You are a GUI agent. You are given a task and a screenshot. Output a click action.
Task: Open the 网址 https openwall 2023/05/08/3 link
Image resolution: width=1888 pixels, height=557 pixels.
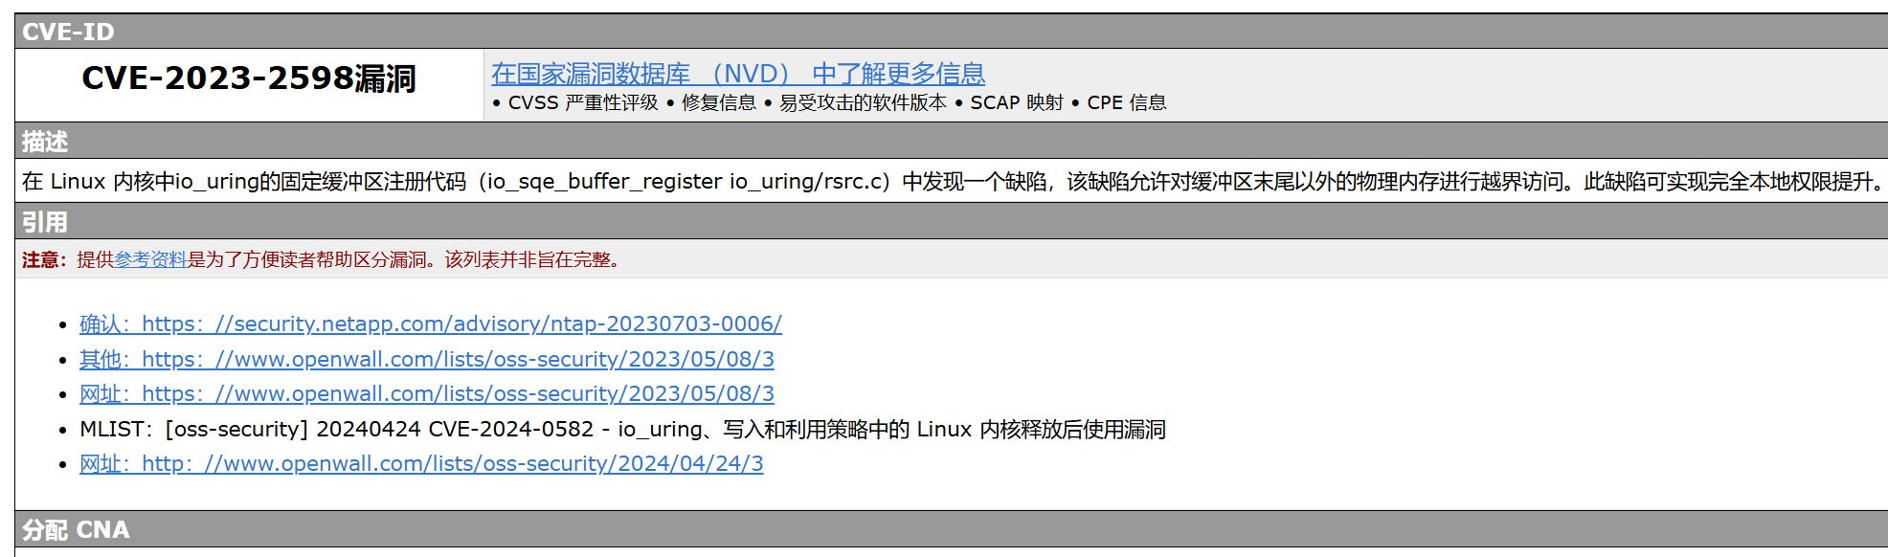[x=427, y=393]
